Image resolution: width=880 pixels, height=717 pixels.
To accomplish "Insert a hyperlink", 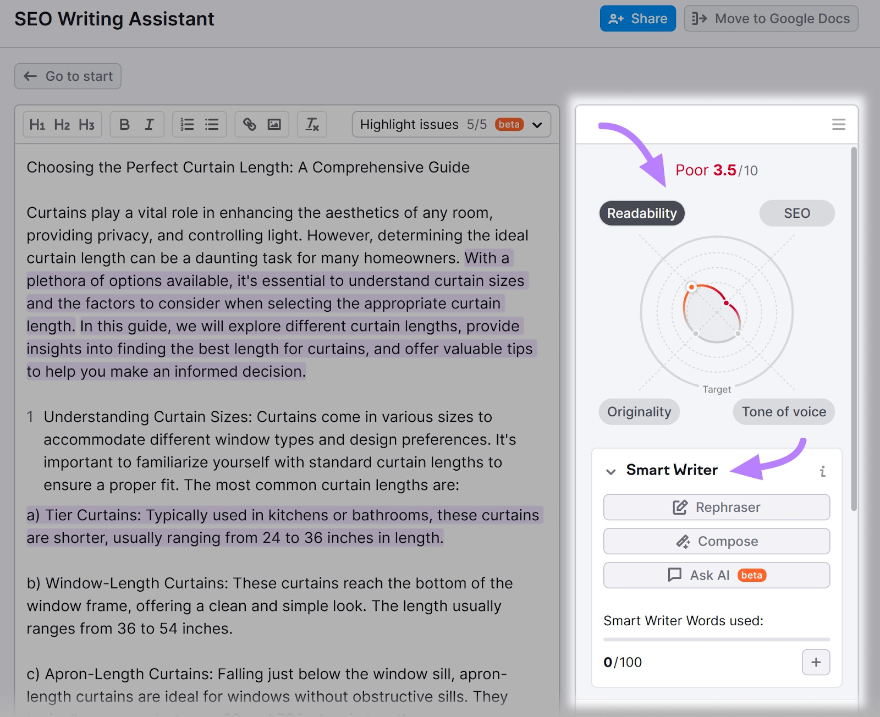I will tap(250, 125).
